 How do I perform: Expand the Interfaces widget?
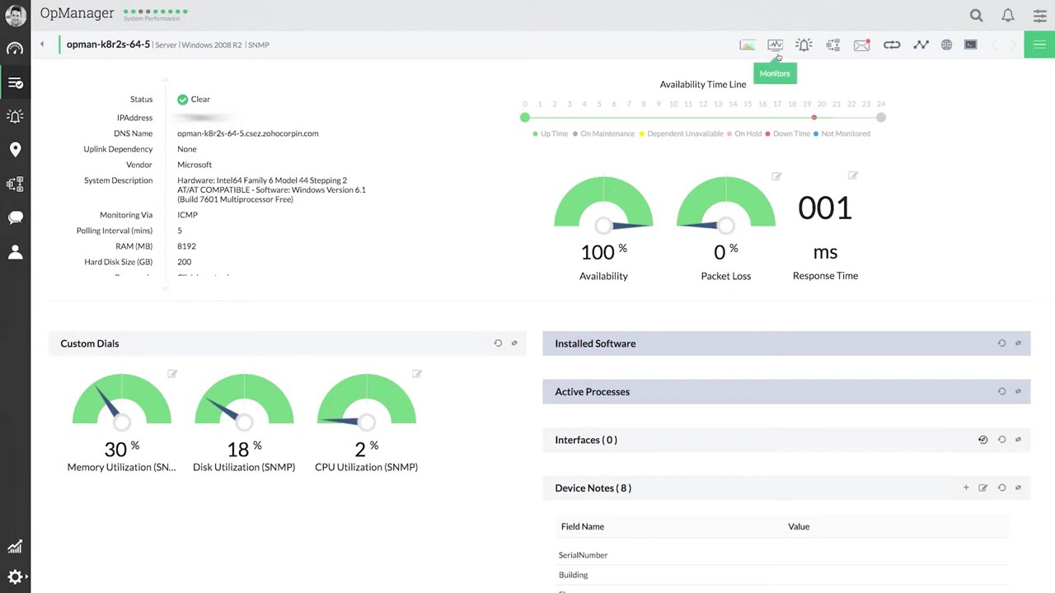pyautogui.click(x=1018, y=440)
